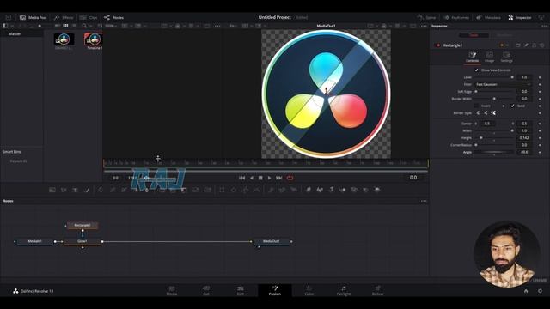Open the Spline editor panel
Image resolution: width=550 pixels, height=309 pixels.
click(x=426, y=17)
